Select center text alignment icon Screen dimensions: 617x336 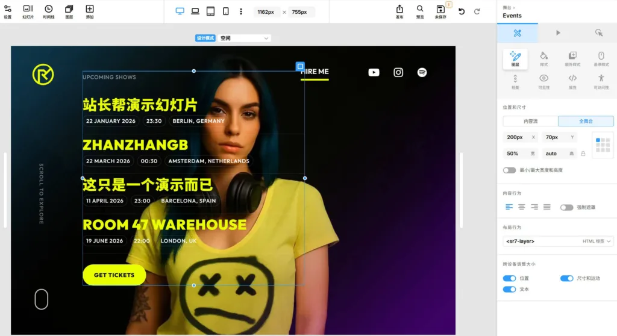click(522, 207)
